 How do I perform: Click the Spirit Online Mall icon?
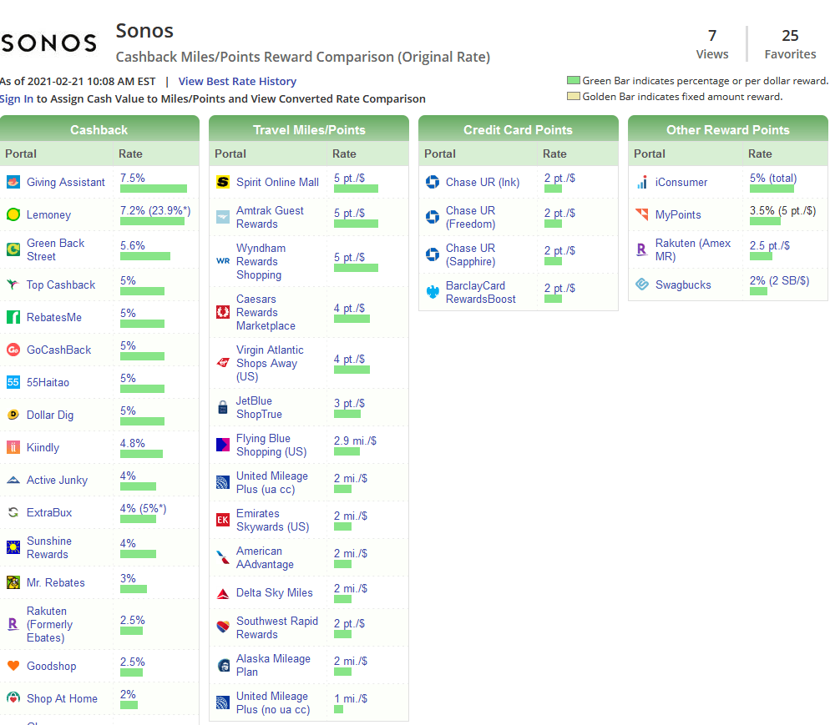click(223, 182)
